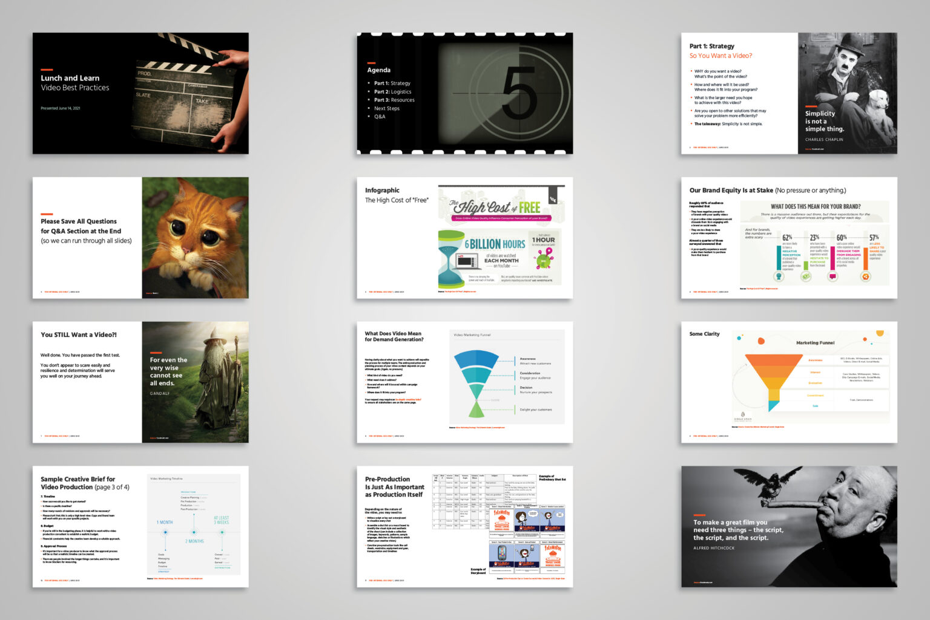Open the Sample Creative Brief slide
The height and width of the screenshot is (620, 930).
point(140,526)
